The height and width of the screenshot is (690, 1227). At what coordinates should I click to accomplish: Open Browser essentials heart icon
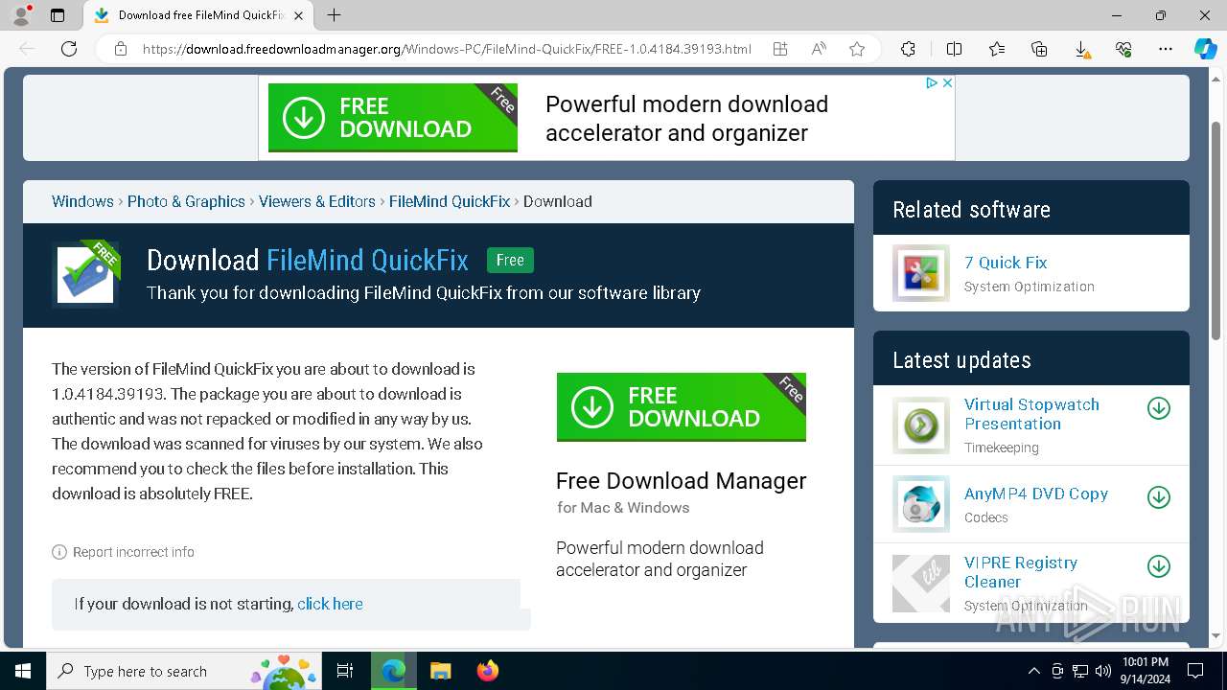pos(1123,49)
